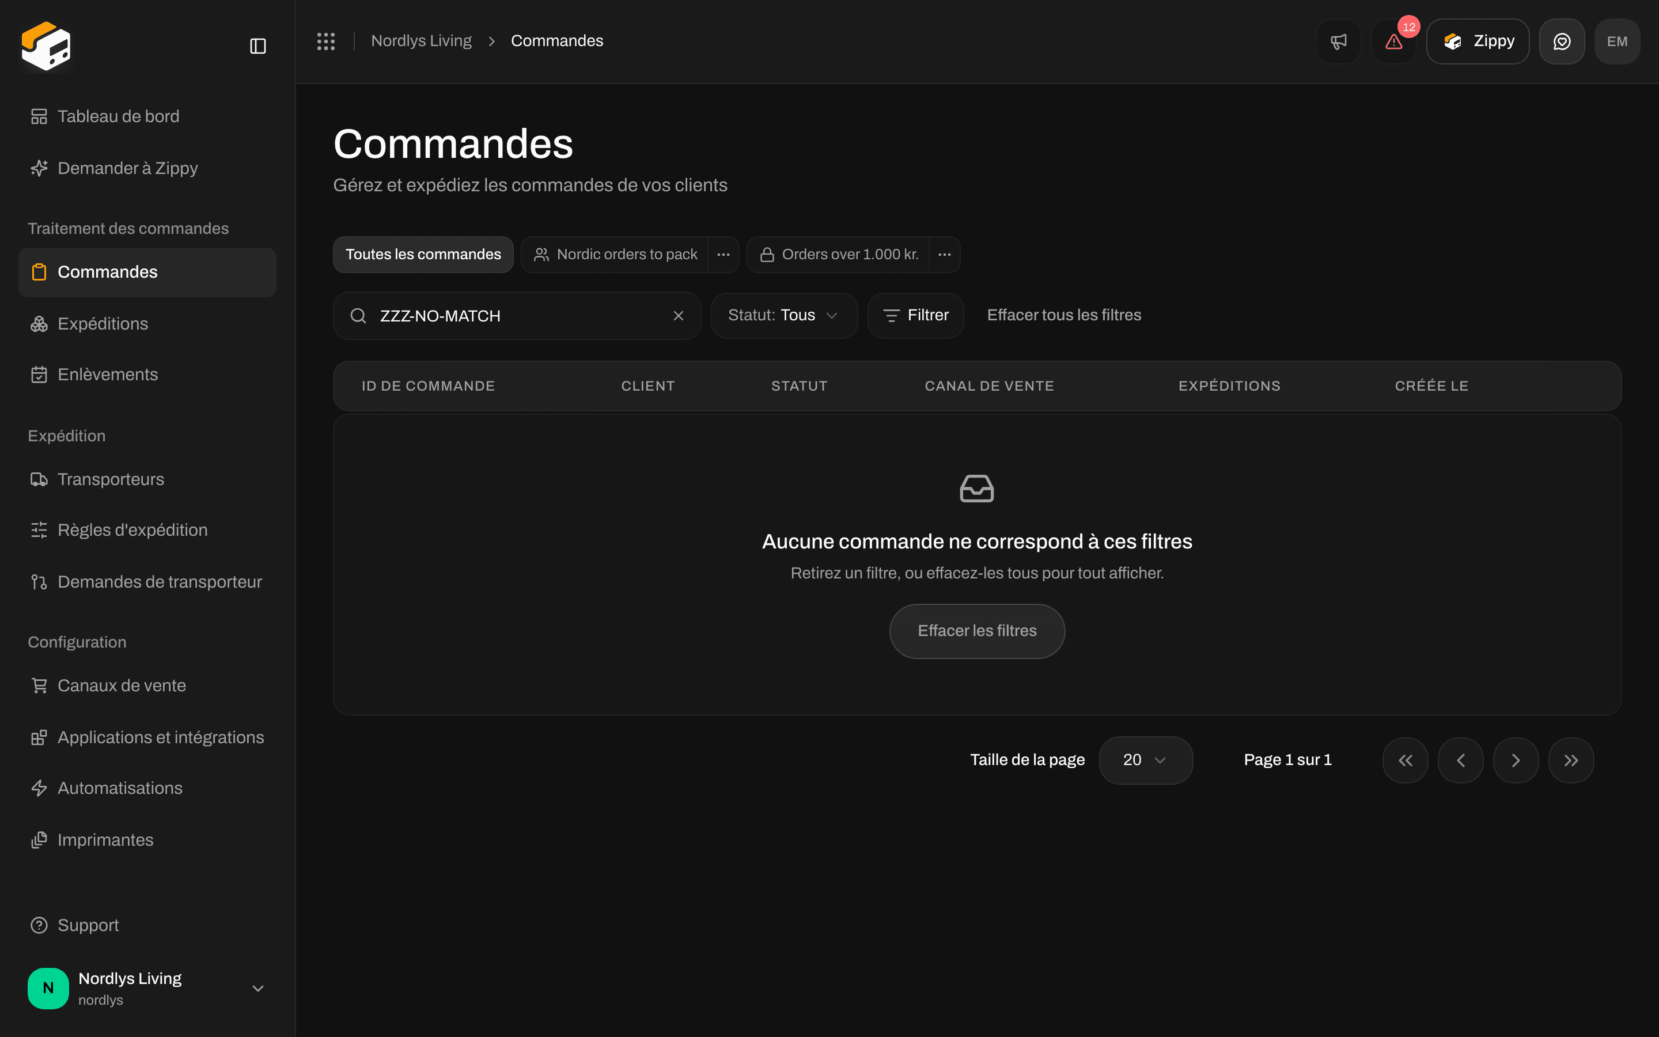Image resolution: width=1659 pixels, height=1037 pixels.
Task: Go to next page
Action: tap(1516, 760)
